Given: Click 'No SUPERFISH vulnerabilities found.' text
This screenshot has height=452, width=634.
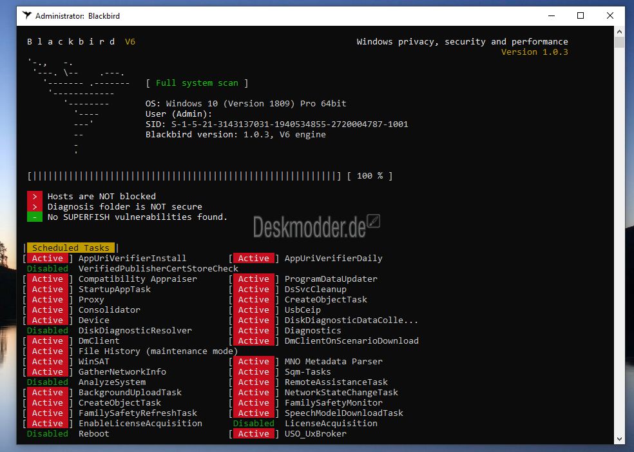Looking at the screenshot, I should click(137, 217).
